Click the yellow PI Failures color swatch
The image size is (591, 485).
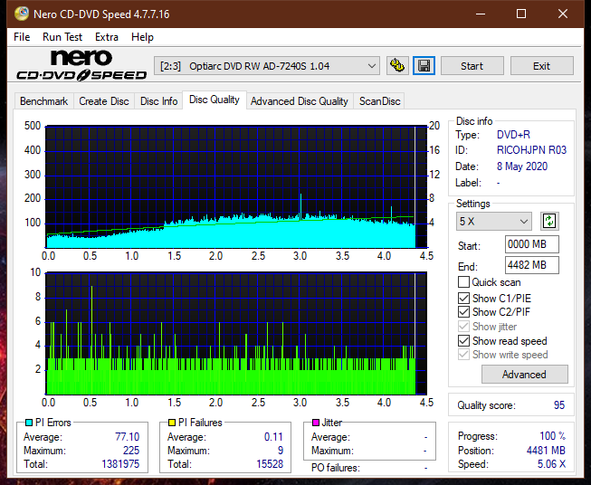[x=172, y=423]
